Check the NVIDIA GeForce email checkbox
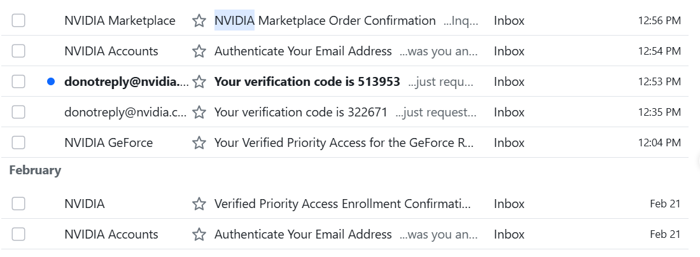This screenshot has width=700, height=257. pos(18,142)
